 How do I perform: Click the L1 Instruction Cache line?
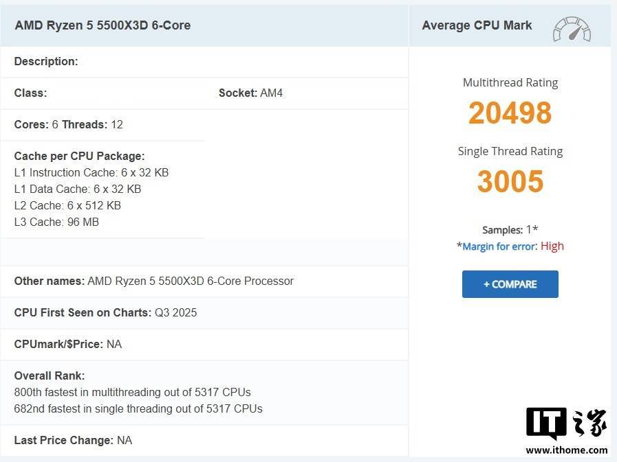click(x=91, y=172)
